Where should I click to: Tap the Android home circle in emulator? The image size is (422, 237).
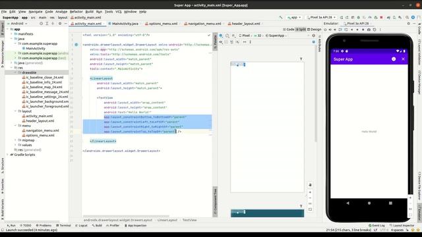coord(369,203)
